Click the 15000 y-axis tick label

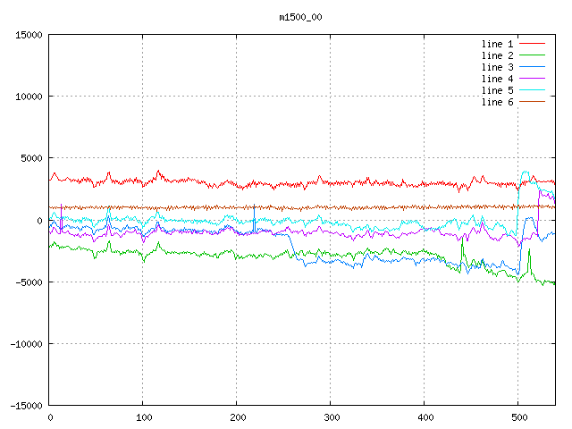[x=29, y=35]
